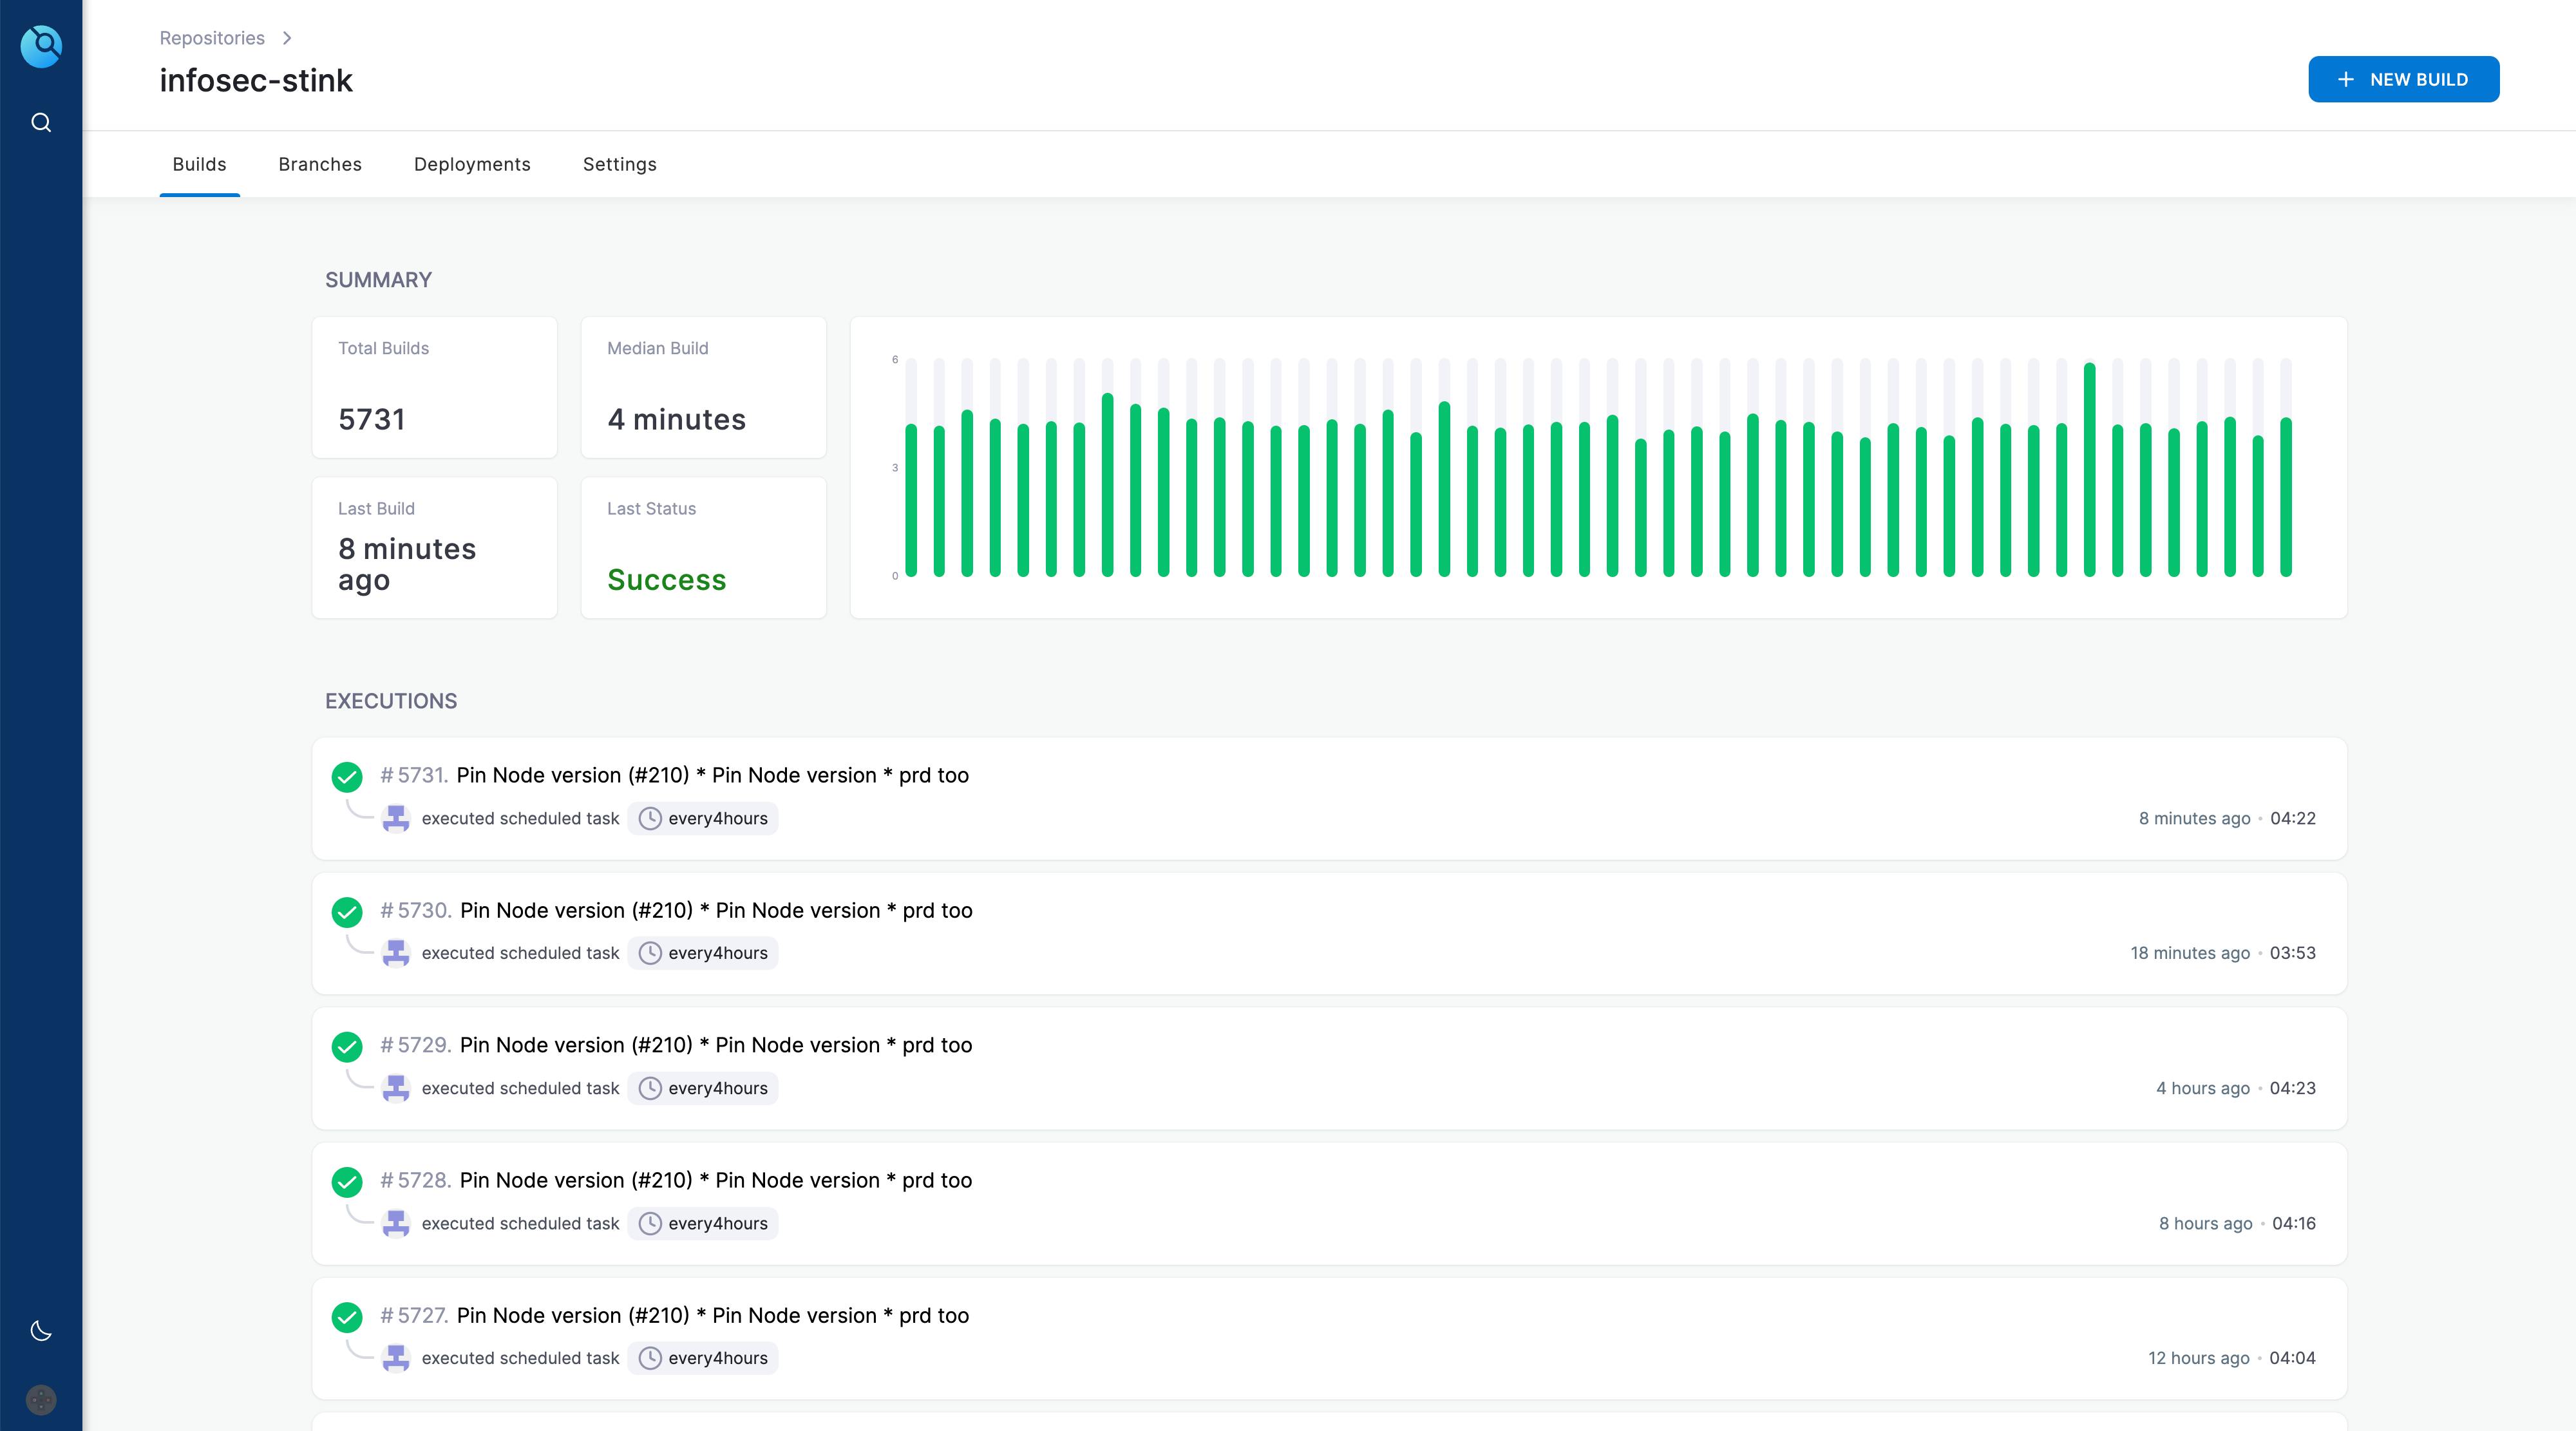Open build #5731 Pin Node version title
This screenshot has width=2576, height=1431.
coord(712,775)
